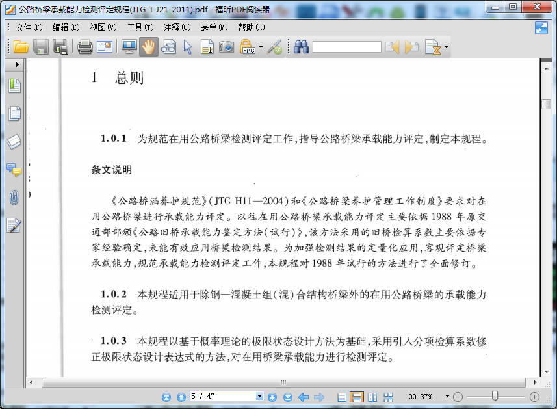
Task: Go to the next page
Action: 272,397
